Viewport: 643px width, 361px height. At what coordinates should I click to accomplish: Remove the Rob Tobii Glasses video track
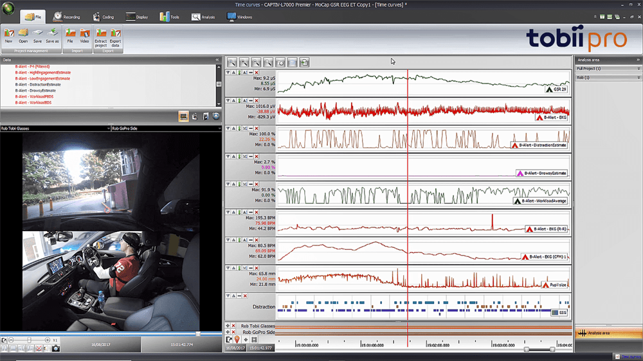pos(233,326)
